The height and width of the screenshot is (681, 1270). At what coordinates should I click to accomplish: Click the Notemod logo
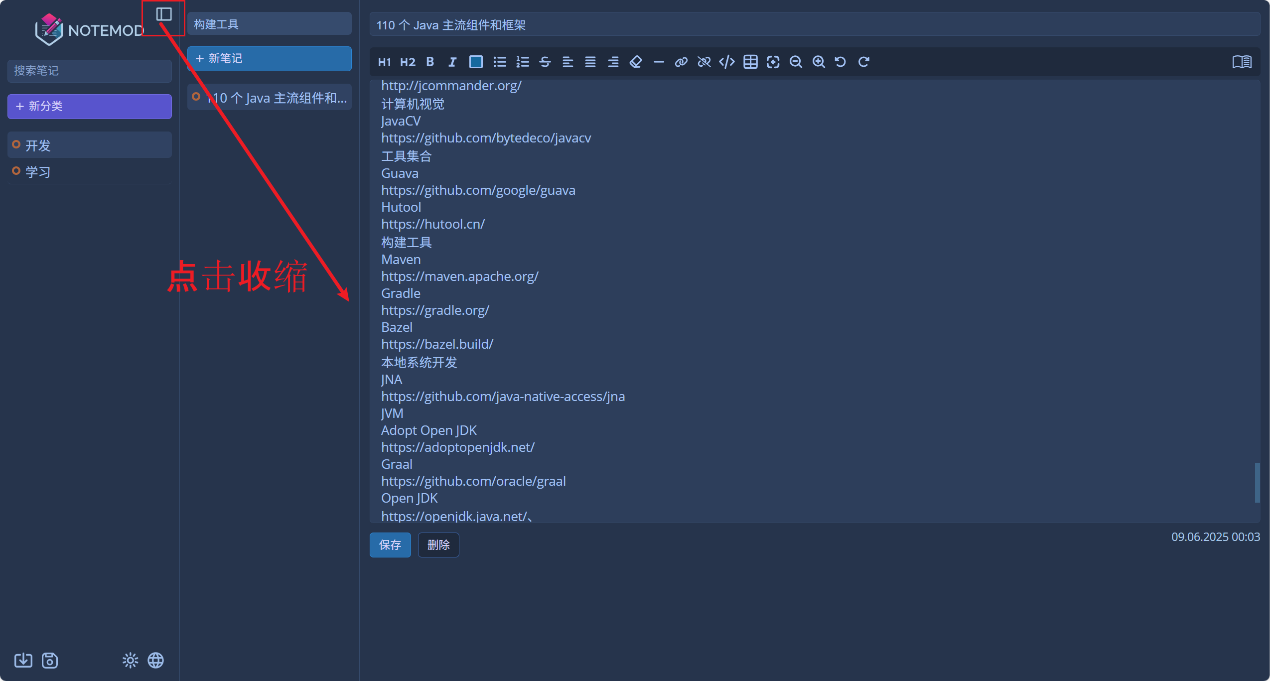pos(90,30)
